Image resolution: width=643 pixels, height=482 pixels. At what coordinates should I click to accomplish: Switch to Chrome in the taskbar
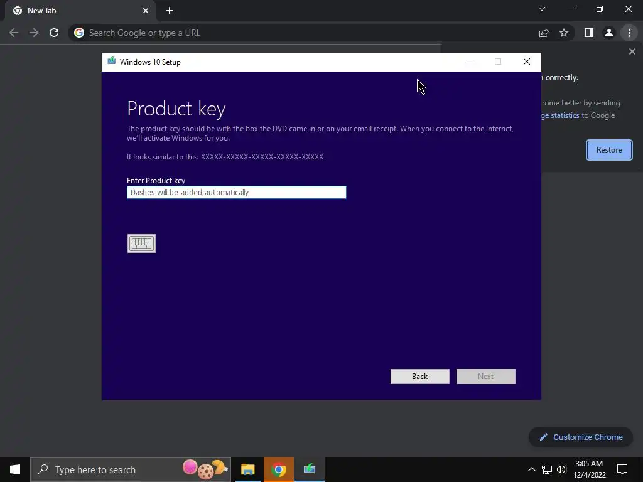278,469
